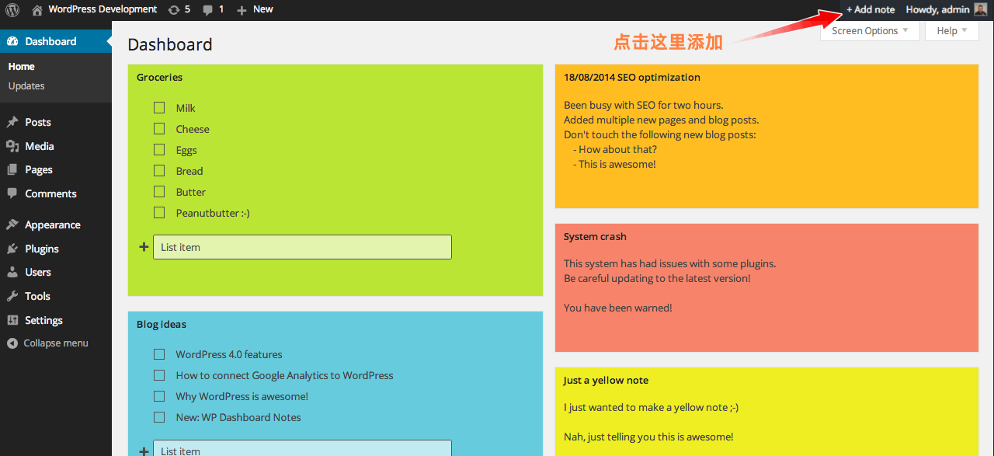Click the updates counter icon showing 5
The image size is (994, 456).
pos(179,9)
